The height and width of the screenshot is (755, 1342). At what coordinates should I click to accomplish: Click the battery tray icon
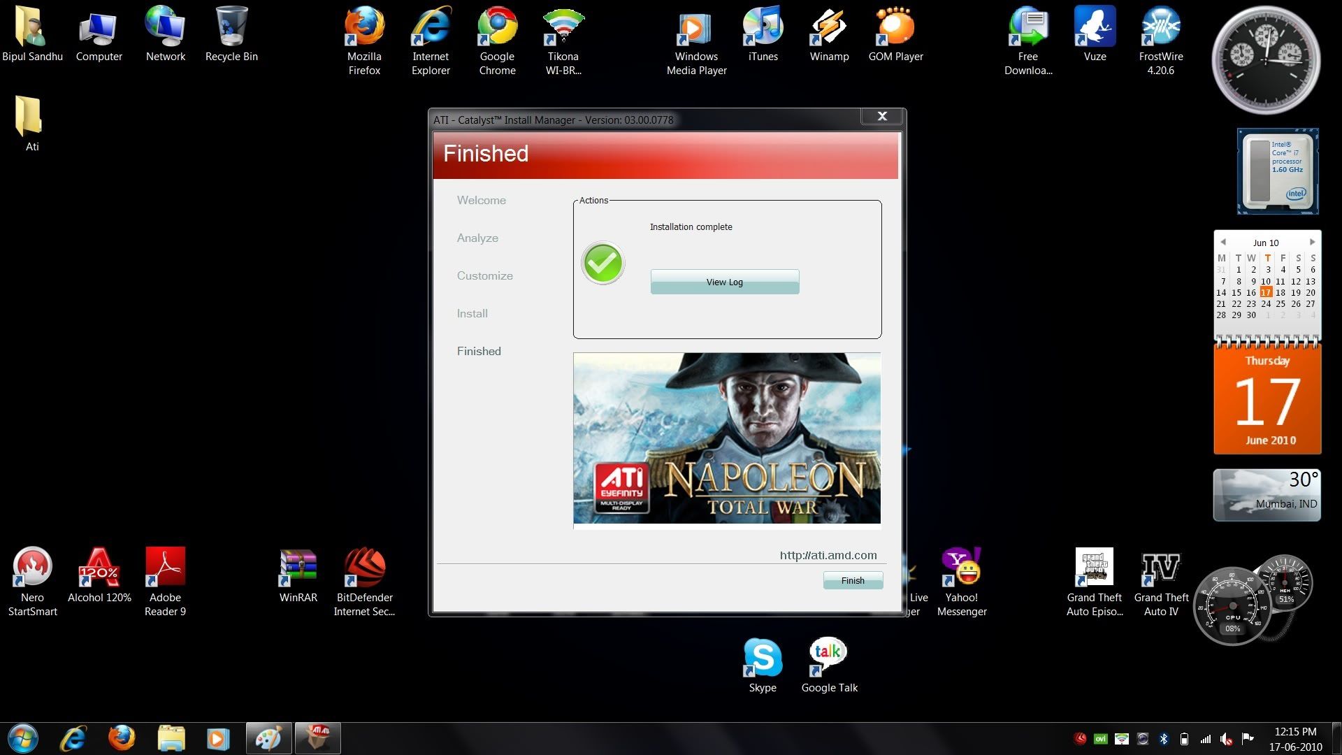pos(1184,739)
